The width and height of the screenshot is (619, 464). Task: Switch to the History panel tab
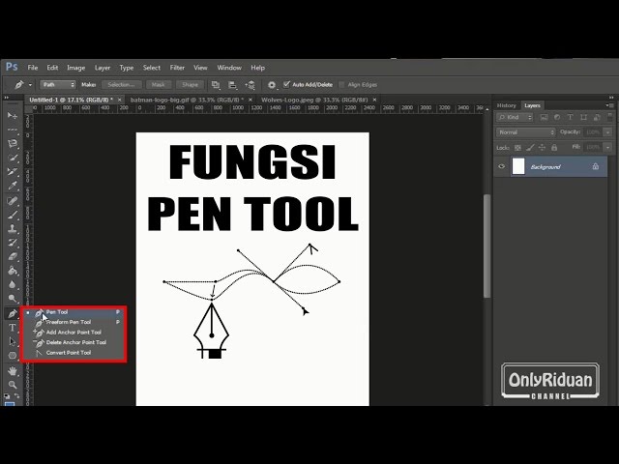pos(507,105)
